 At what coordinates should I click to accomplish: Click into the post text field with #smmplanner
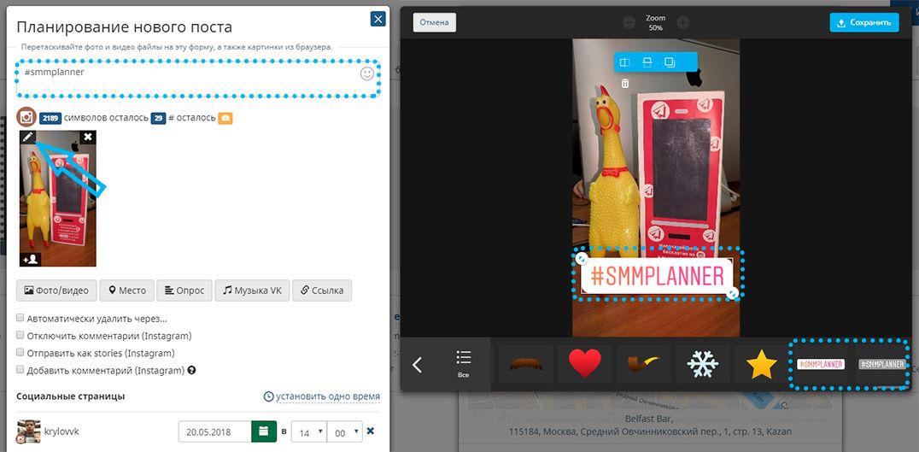[198, 79]
